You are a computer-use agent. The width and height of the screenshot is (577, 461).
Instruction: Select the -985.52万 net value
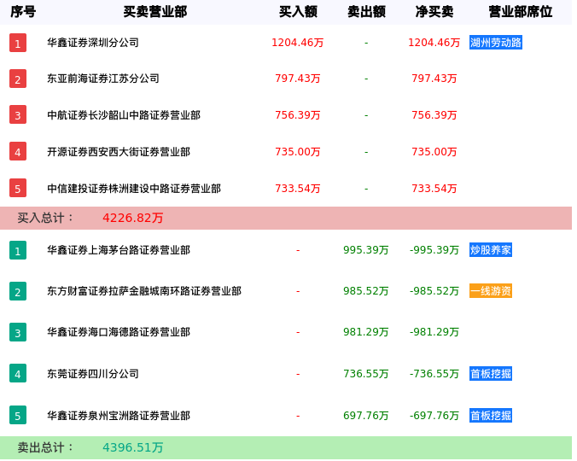pyautogui.click(x=434, y=291)
